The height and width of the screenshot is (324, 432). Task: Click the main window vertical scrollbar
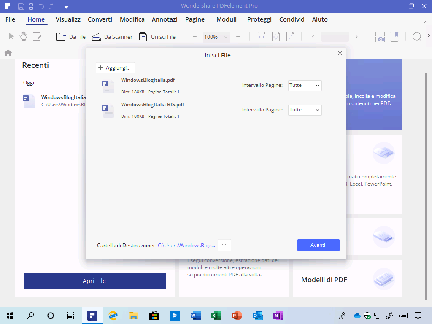click(x=426, y=186)
